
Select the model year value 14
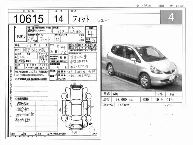(x=59, y=19)
